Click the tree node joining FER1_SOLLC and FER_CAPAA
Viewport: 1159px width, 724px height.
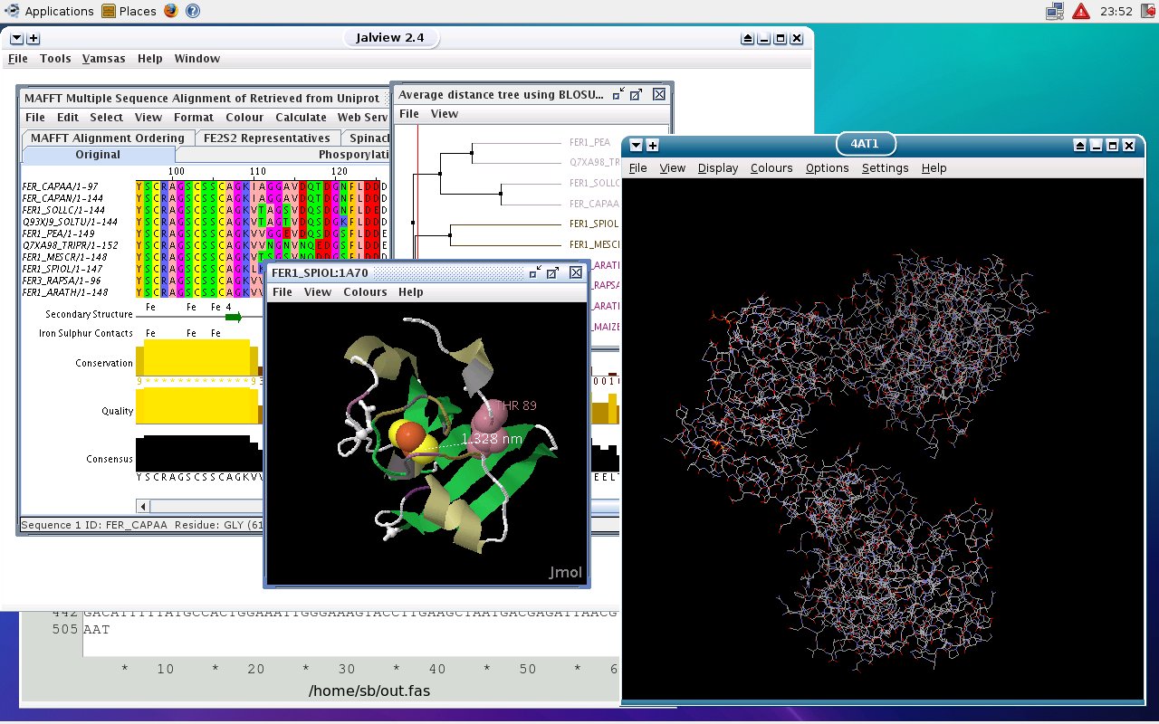click(501, 192)
